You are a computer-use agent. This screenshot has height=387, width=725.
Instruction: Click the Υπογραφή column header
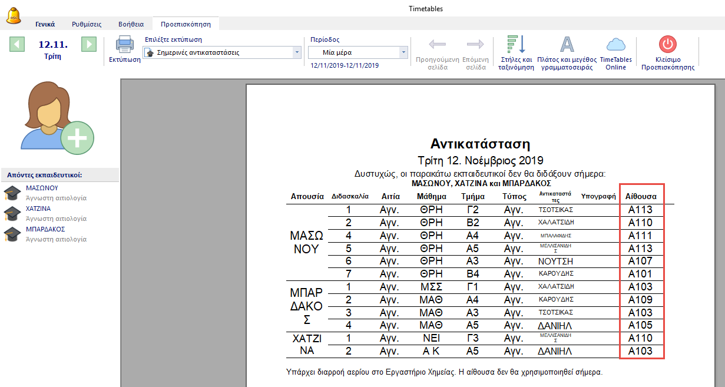tap(598, 196)
